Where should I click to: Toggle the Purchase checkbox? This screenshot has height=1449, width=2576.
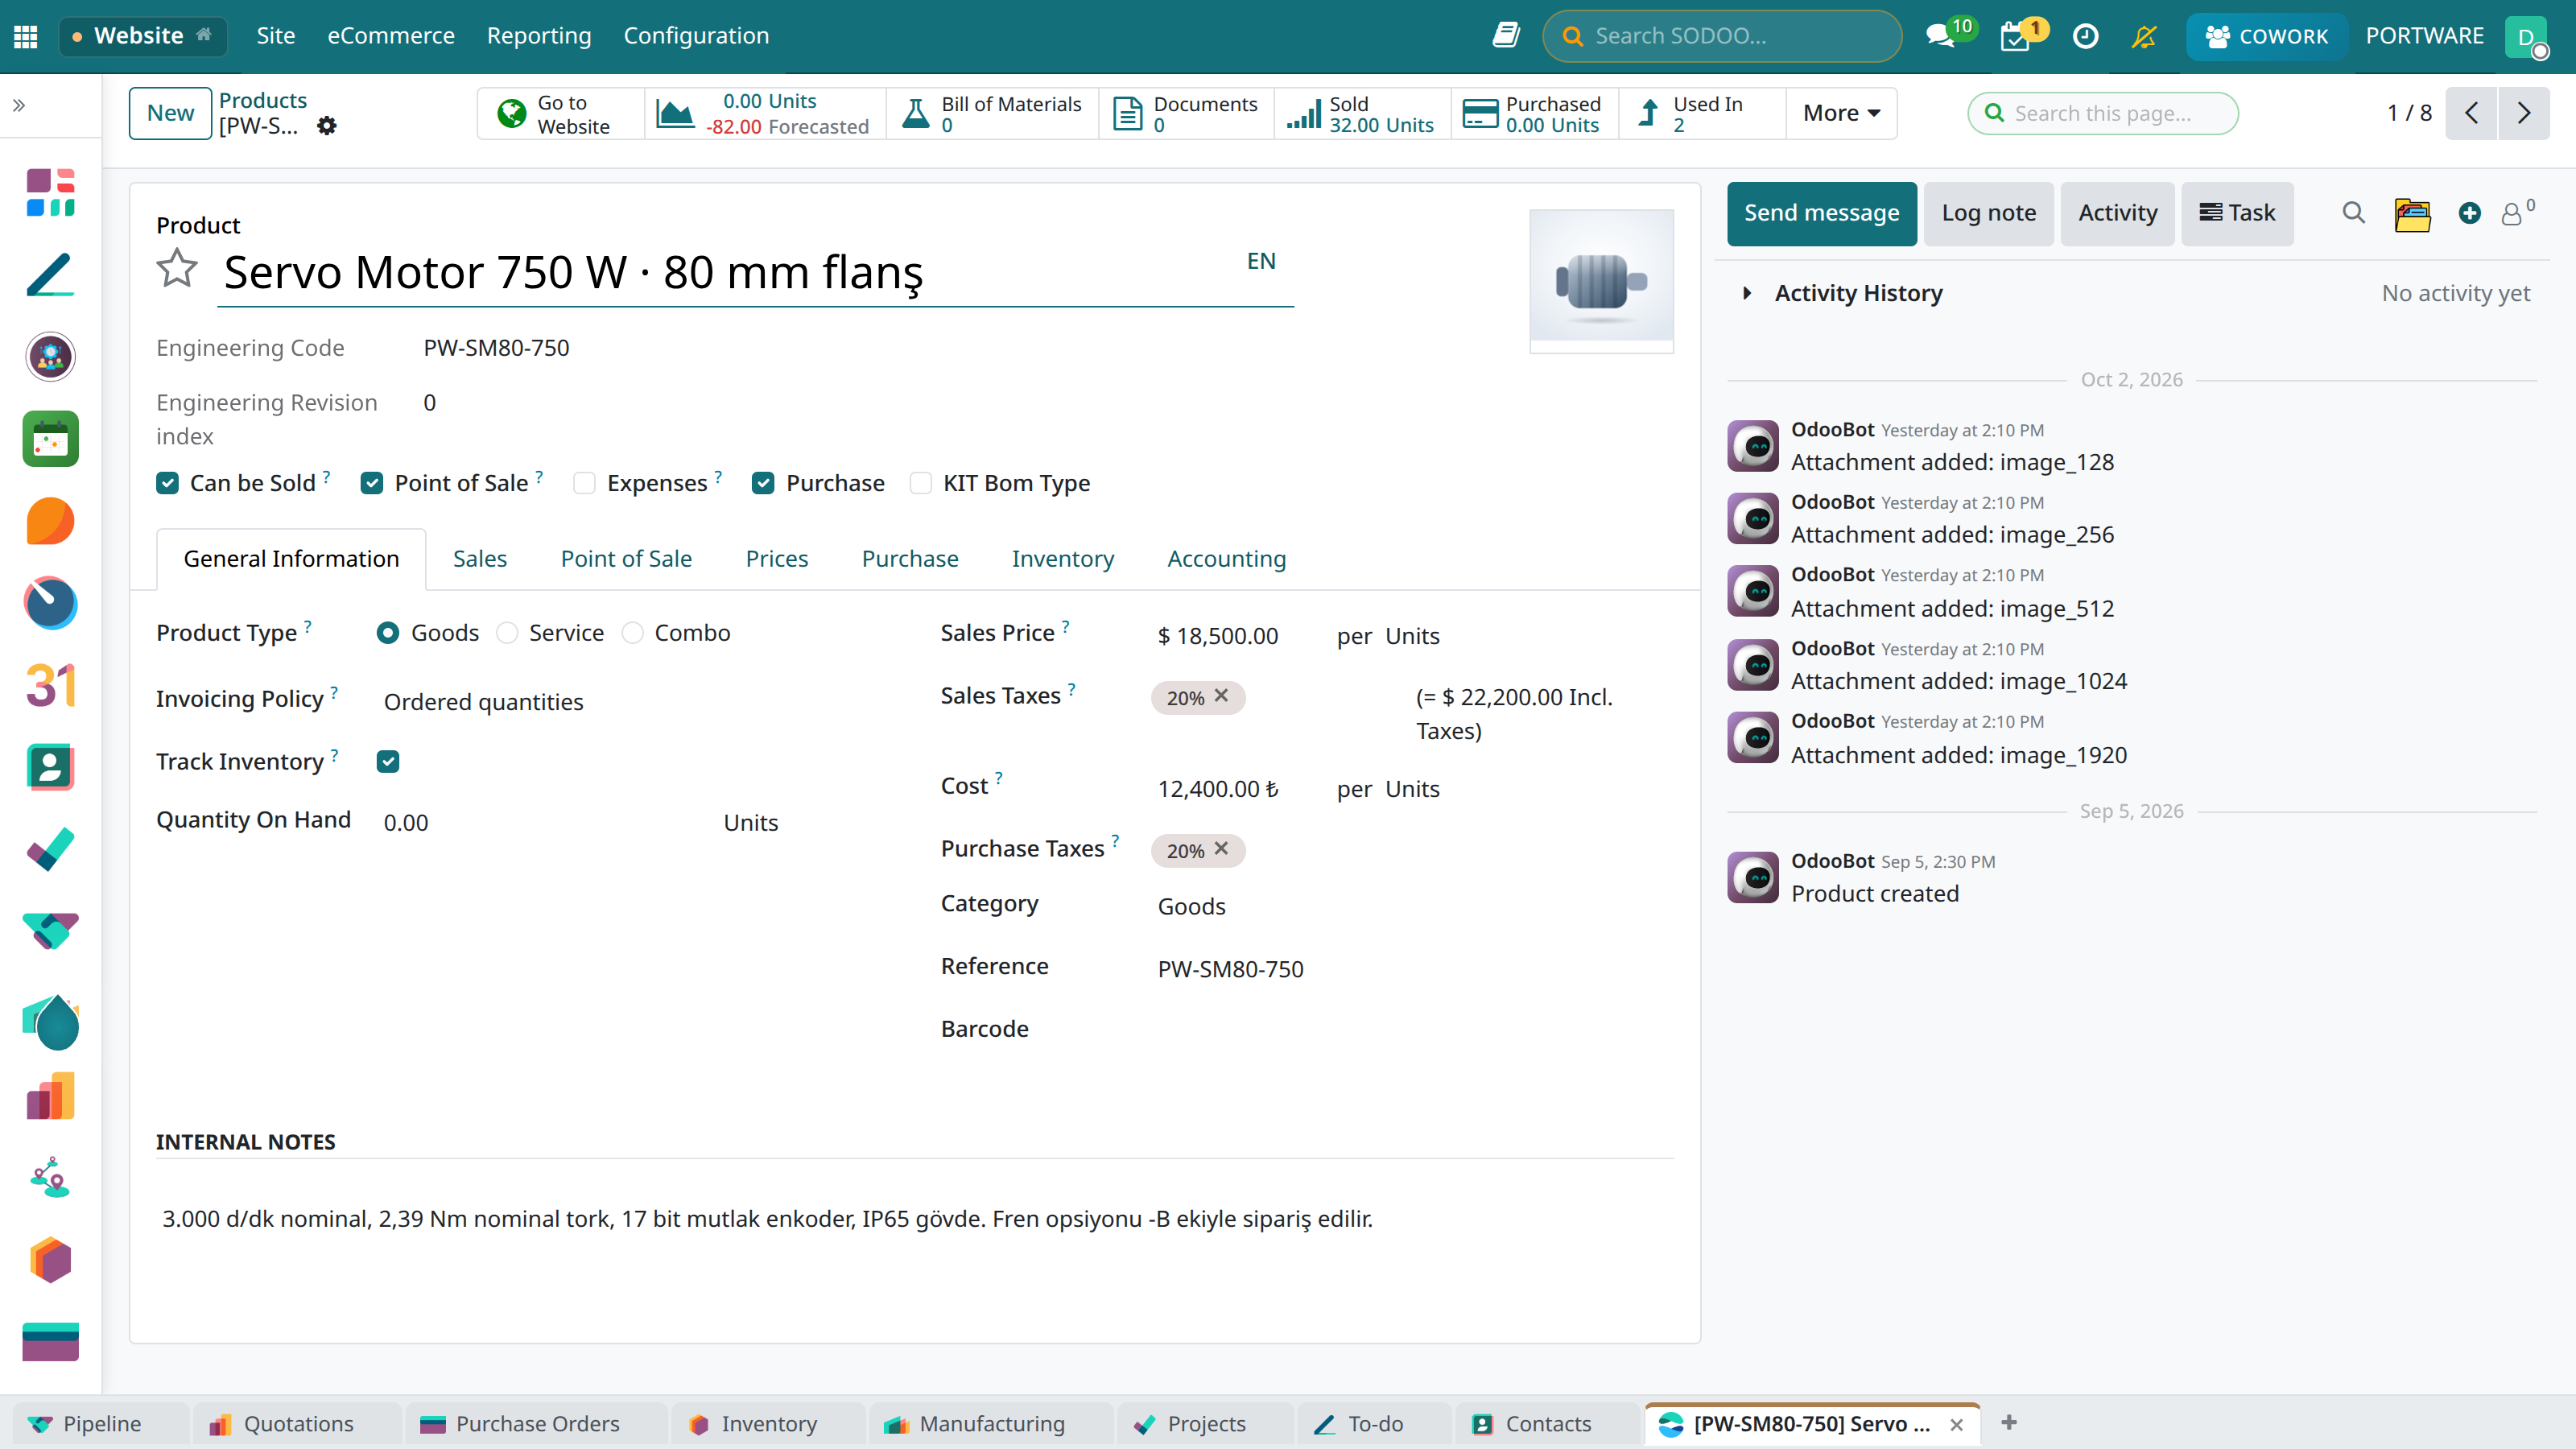tap(763, 483)
